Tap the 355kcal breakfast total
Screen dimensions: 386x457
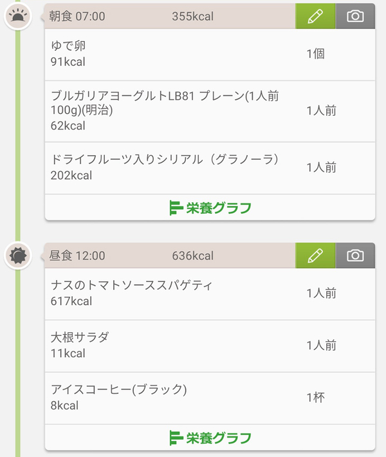click(x=192, y=16)
